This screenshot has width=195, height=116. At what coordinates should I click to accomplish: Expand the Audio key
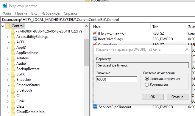pos(7,64)
